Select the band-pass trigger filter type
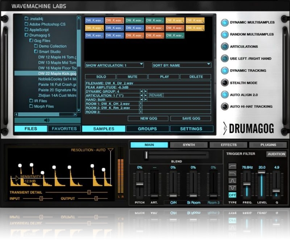 (232, 180)
